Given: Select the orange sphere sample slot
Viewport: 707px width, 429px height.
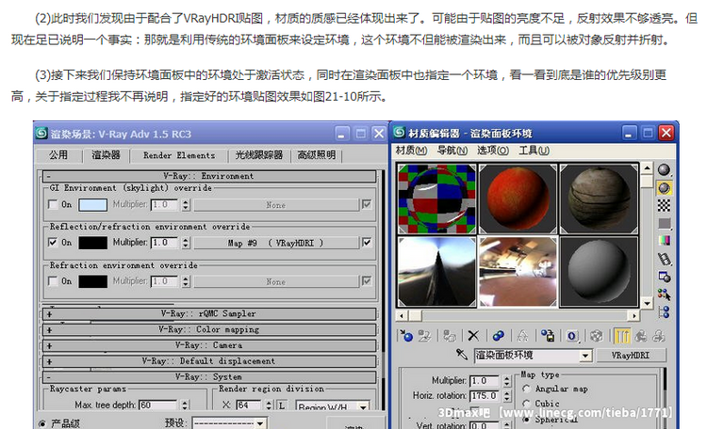Looking at the screenshot, I should point(518,199).
